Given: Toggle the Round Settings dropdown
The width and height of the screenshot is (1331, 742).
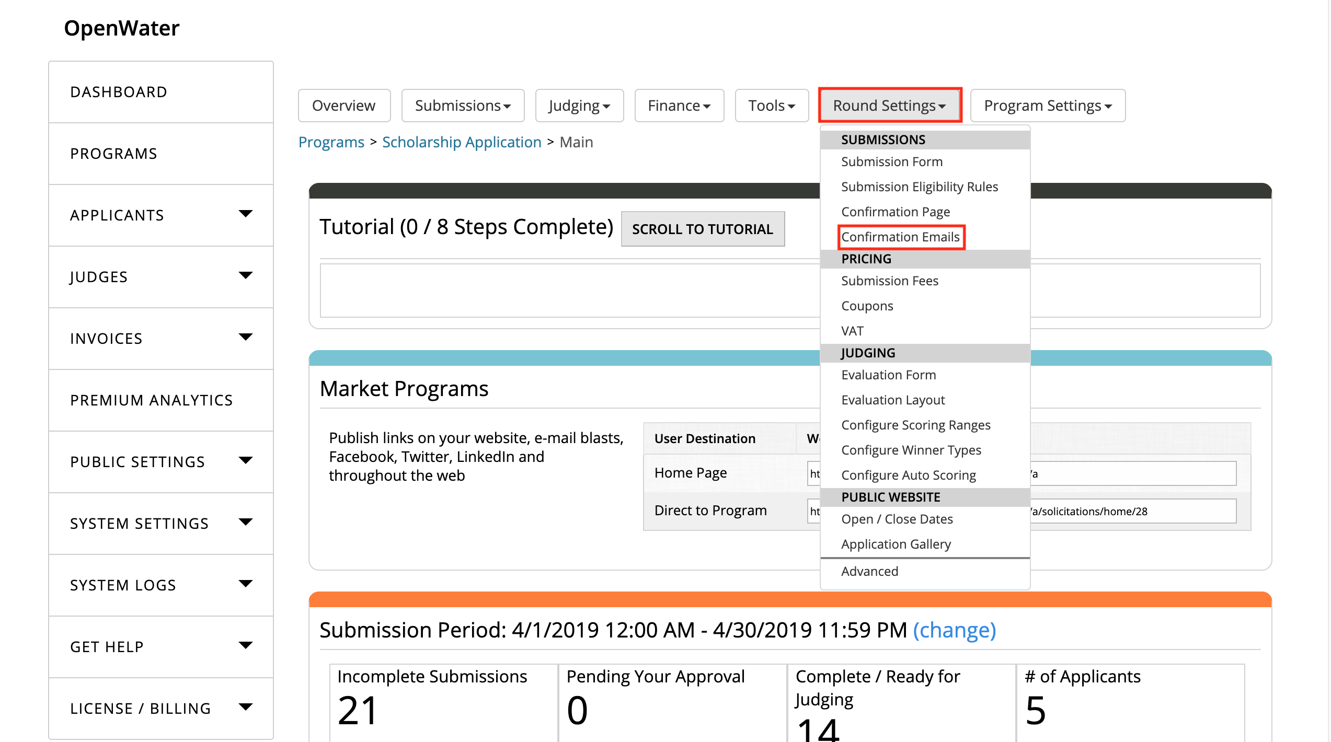Looking at the screenshot, I should [890, 106].
